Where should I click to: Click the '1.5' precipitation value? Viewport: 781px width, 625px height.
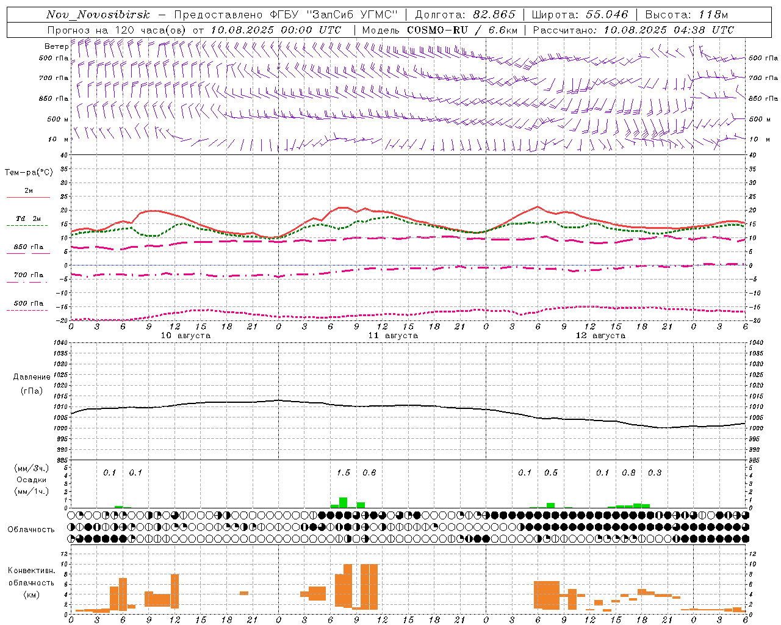tap(344, 472)
